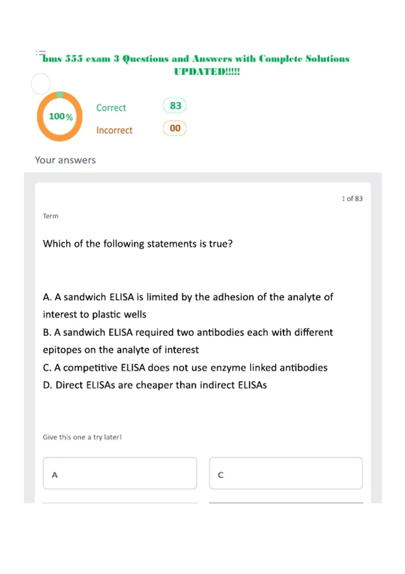
Task: Select the orange 00 incorrect count badge
Action: point(175,128)
